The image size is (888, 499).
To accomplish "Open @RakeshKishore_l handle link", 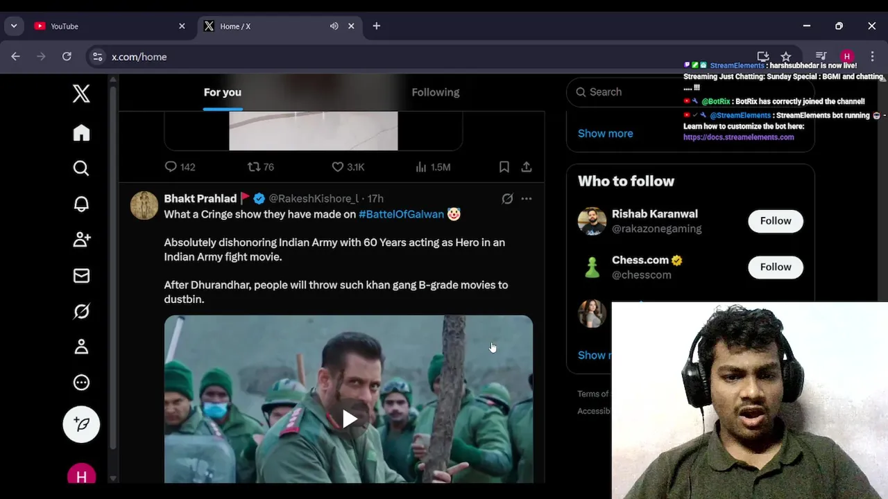I will [314, 199].
